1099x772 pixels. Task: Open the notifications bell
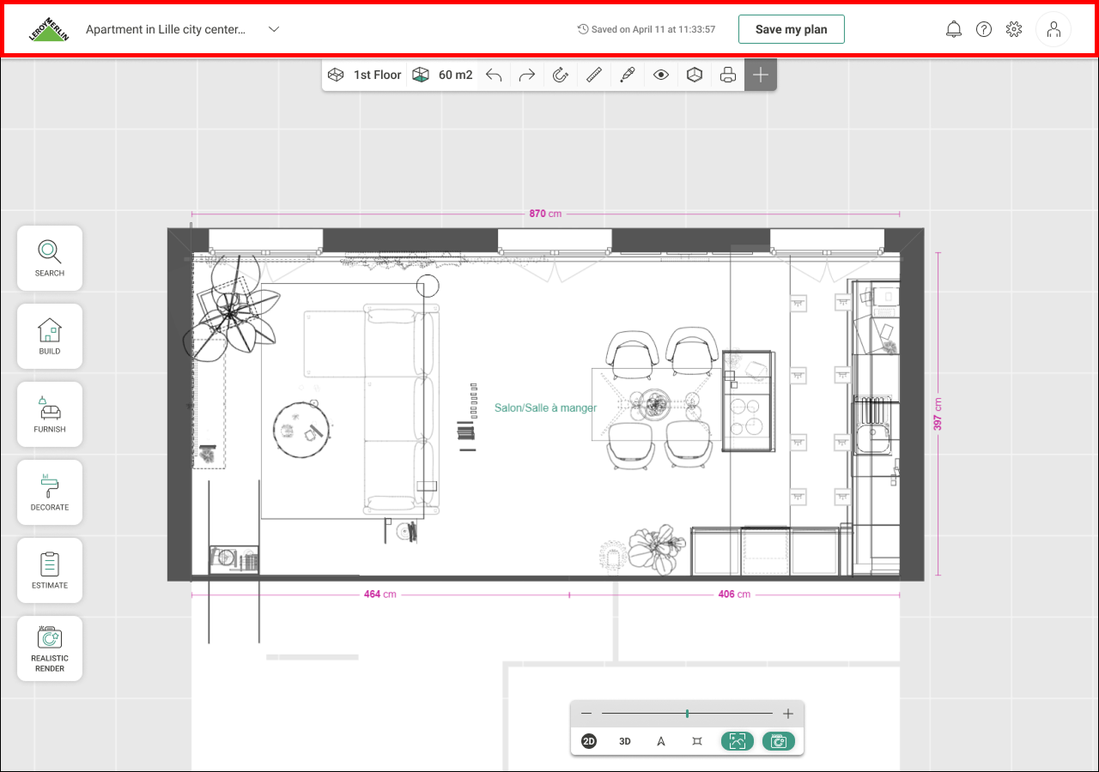[954, 29]
